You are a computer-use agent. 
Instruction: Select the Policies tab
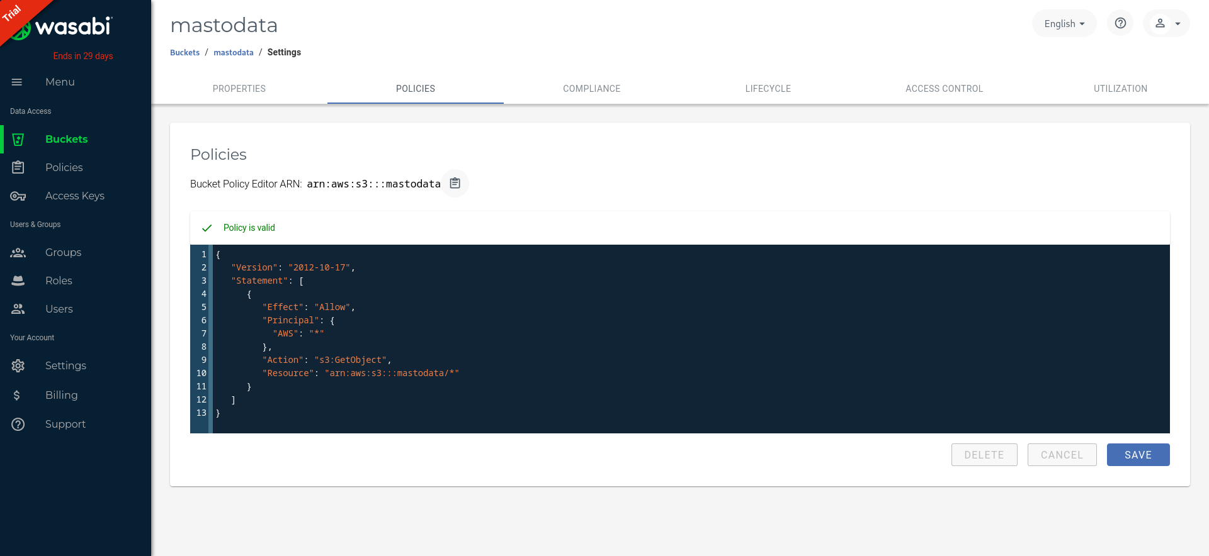tap(416, 89)
